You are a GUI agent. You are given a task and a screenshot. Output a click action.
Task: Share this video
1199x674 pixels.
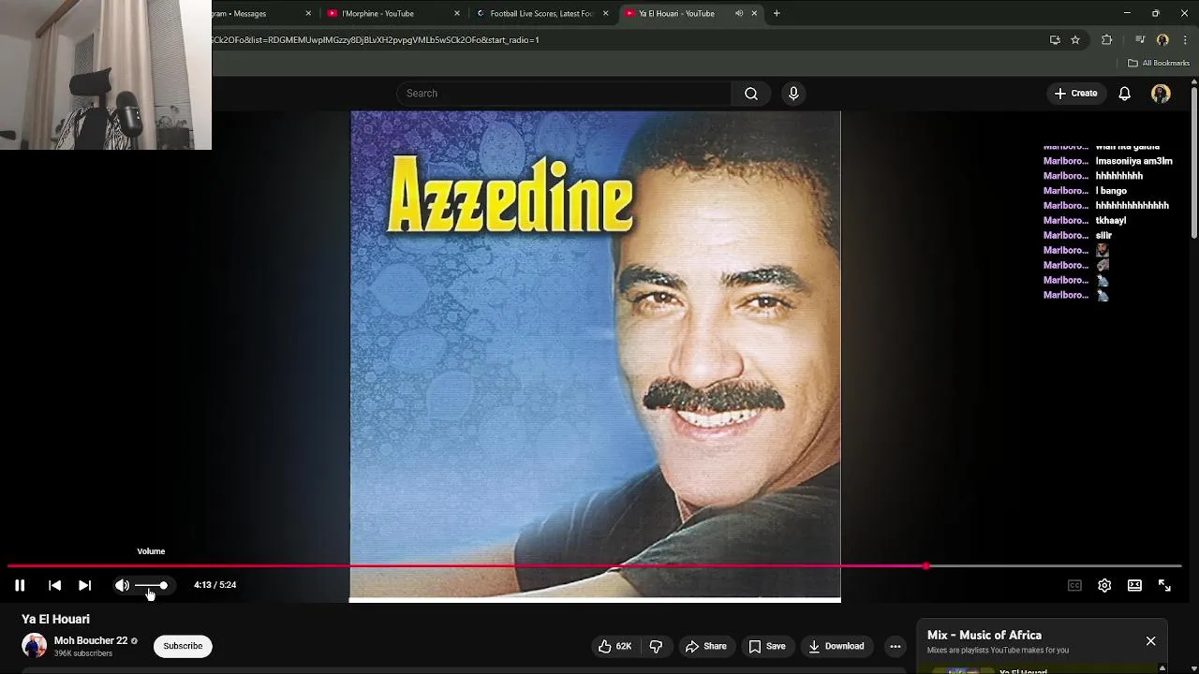coord(706,646)
